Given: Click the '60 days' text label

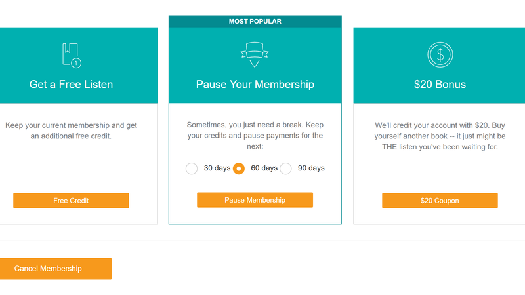Looking at the screenshot, I should pos(264,168).
